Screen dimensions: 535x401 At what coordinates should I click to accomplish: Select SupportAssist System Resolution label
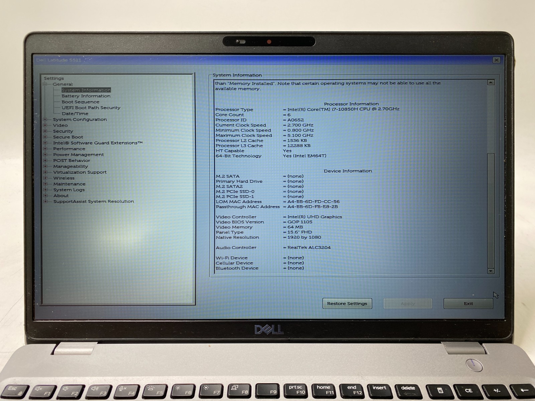(94, 202)
